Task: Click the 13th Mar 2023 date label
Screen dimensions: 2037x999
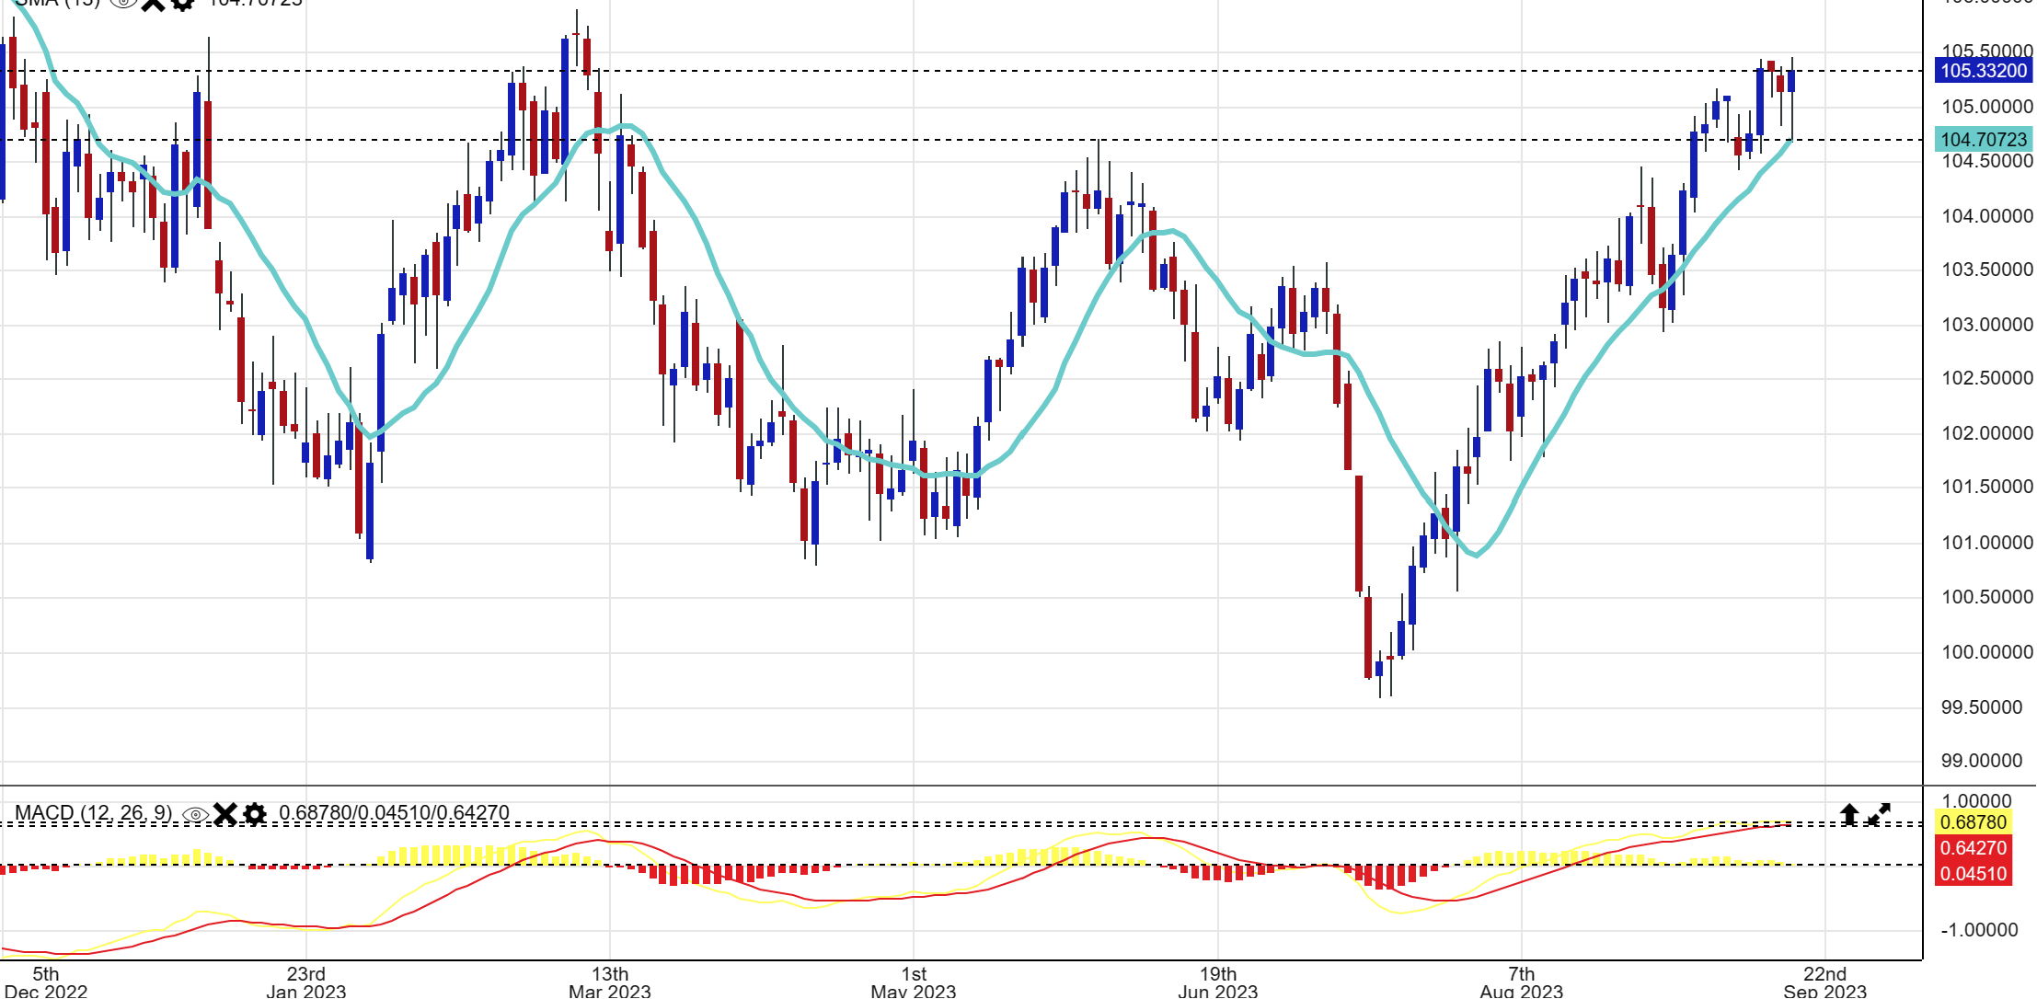Action: click(609, 982)
